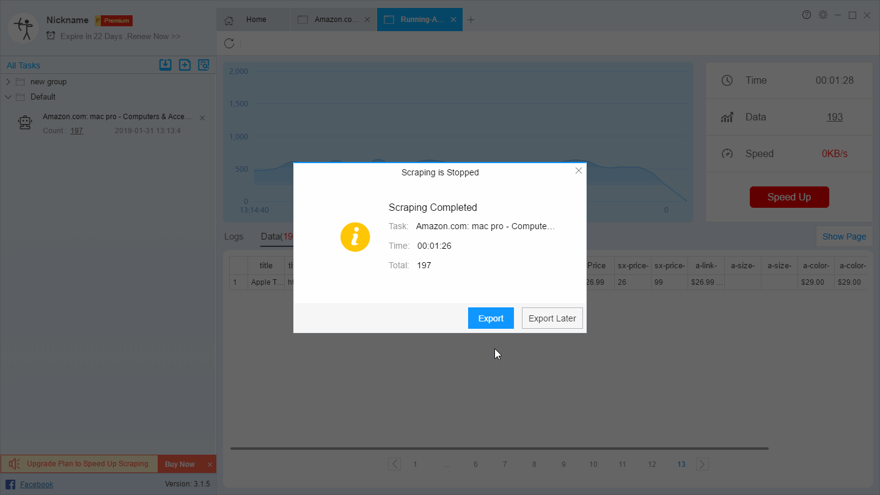Click the robot icon of Amazon task
Screen dimensions: 880x495
coord(25,123)
